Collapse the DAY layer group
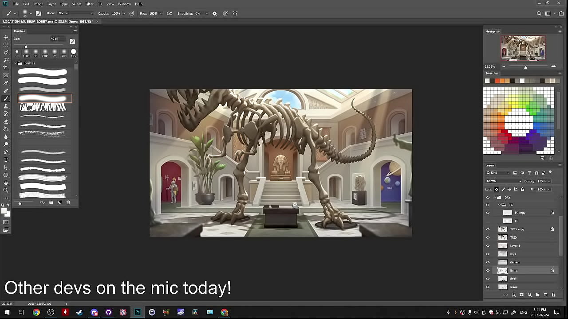The height and width of the screenshot is (319, 568). pyautogui.click(x=493, y=198)
